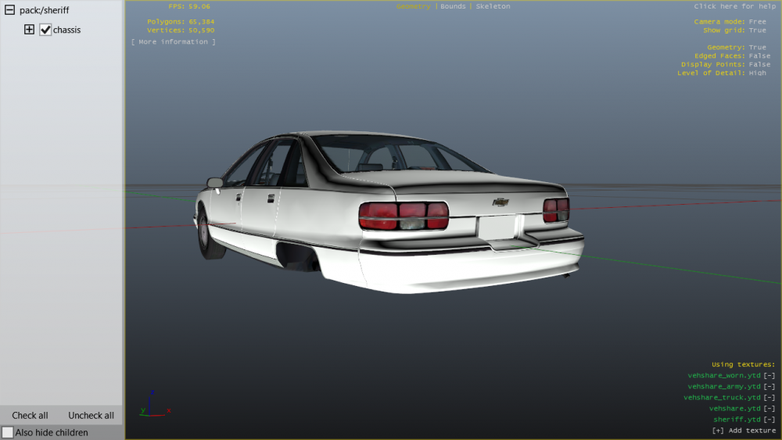Select the pack:/sheriff root label
This screenshot has width=782, height=440.
click(45, 10)
